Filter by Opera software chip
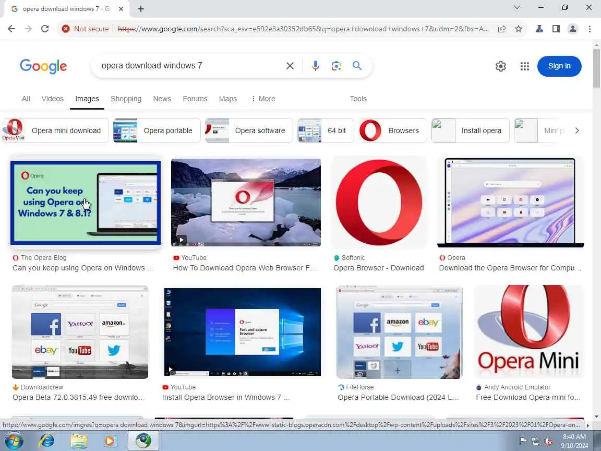Image resolution: width=601 pixels, height=451 pixels. pos(249,130)
